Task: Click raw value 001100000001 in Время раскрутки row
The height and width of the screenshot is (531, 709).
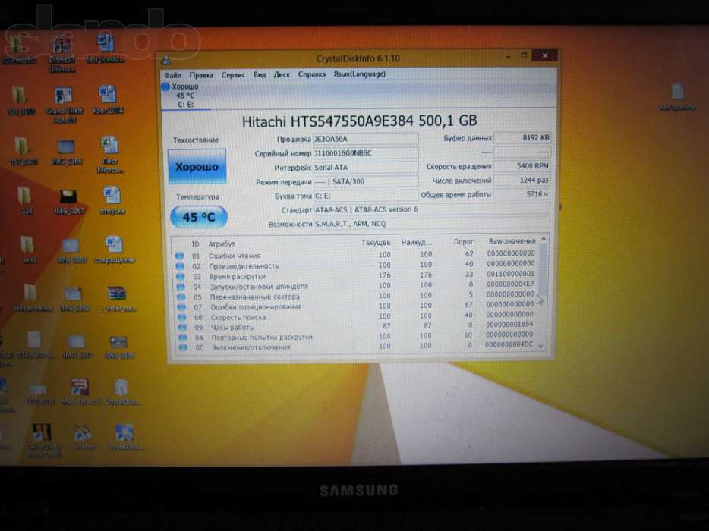Action: (x=511, y=274)
